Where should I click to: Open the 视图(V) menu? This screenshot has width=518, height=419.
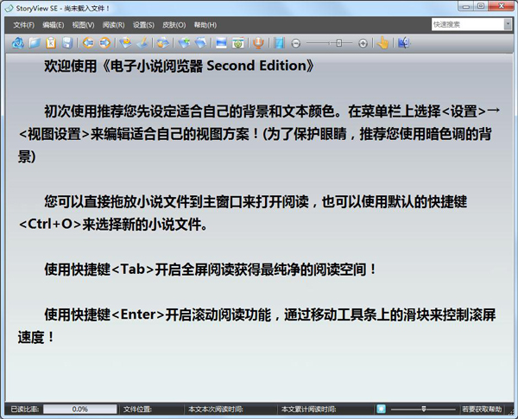point(83,25)
